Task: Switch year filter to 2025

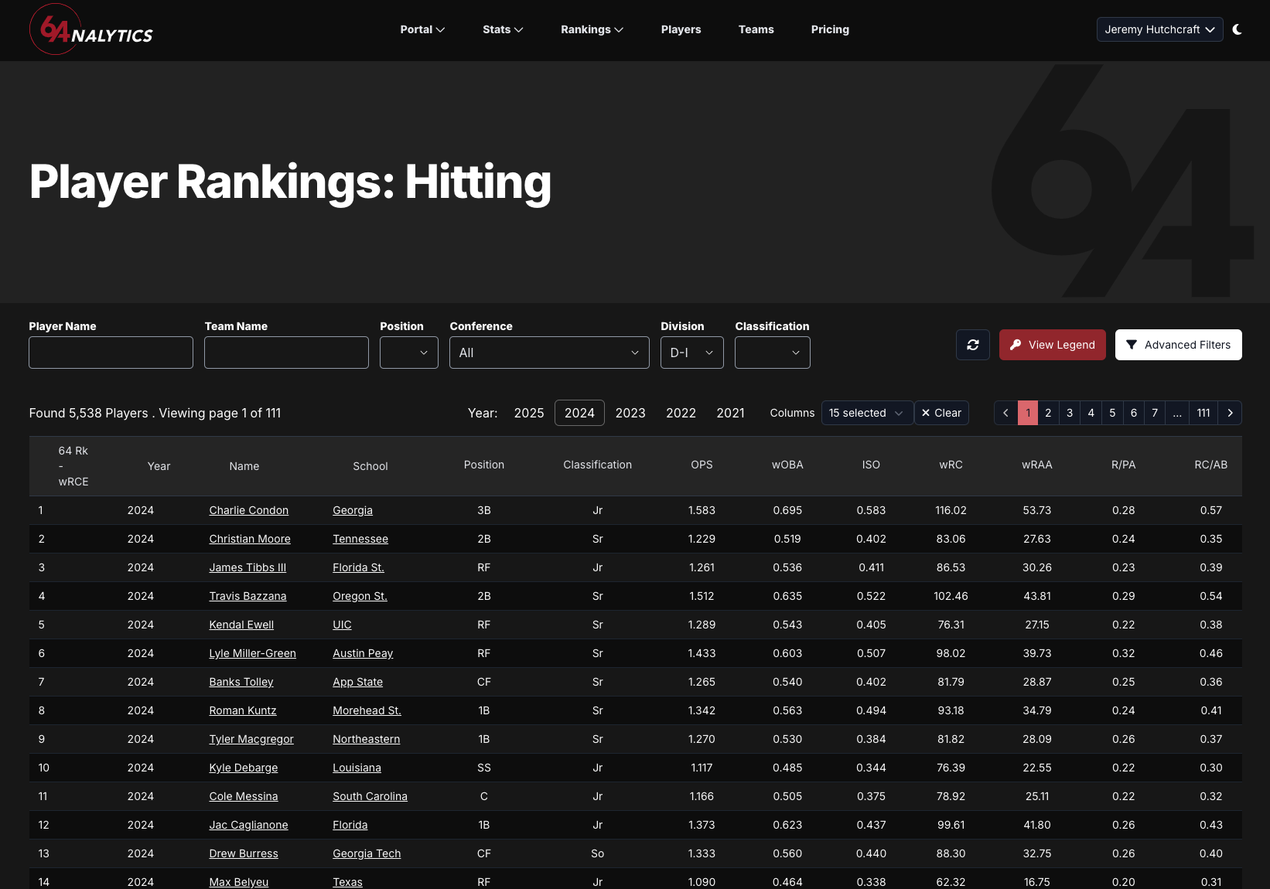Action: pyautogui.click(x=529, y=413)
